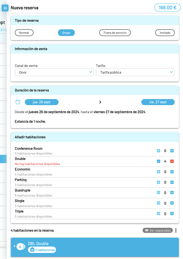
Task: Expand the DBL Double group row
Action: (x=15, y=246)
